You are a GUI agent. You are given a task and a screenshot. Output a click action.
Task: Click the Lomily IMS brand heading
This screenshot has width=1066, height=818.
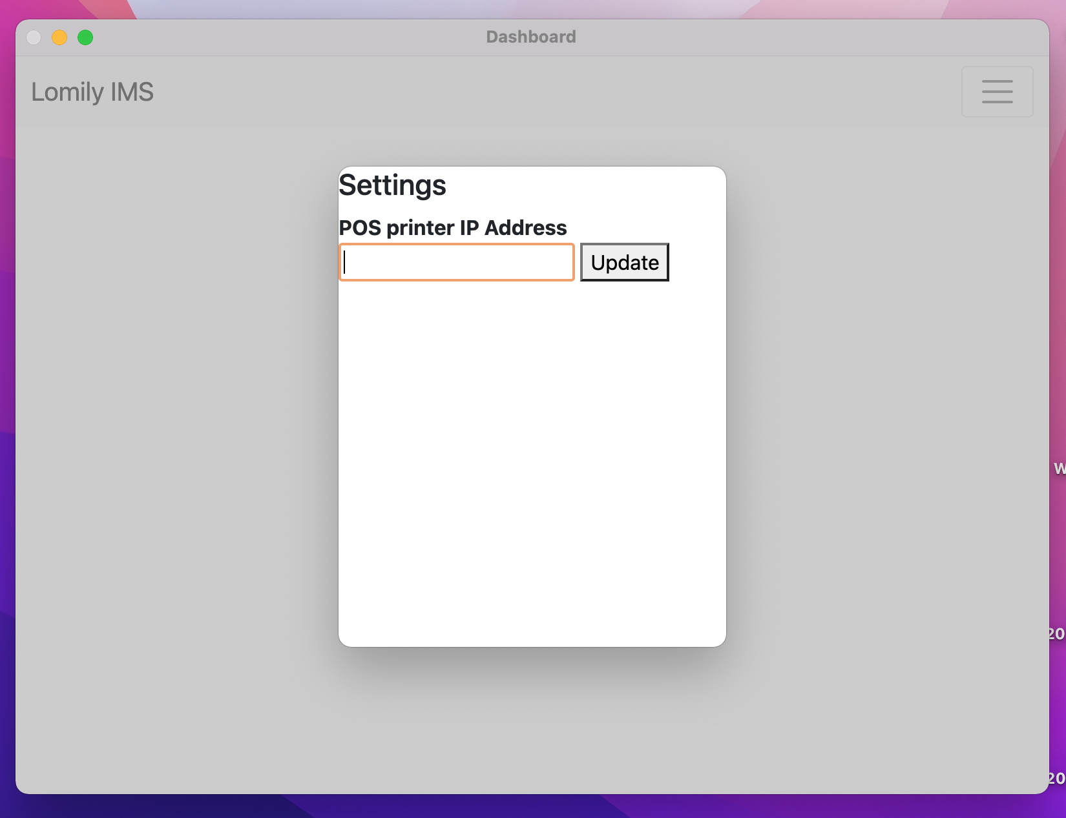[x=91, y=92]
